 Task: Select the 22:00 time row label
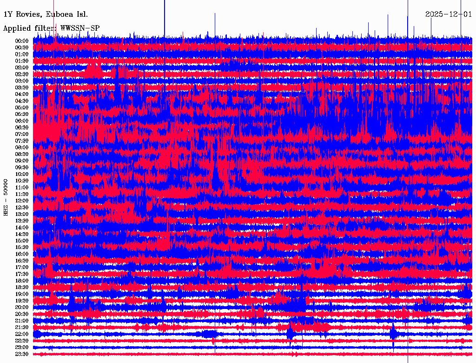point(22,334)
